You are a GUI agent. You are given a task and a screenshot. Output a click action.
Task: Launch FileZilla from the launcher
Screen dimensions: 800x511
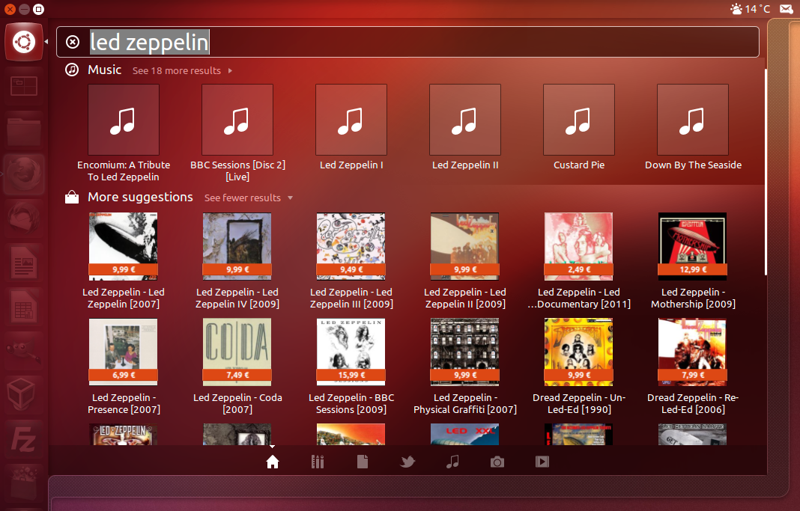pyautogui.click(x=23, y=438)
